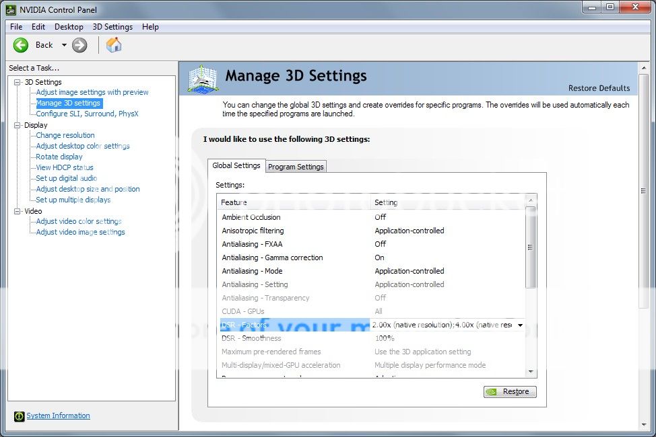Open the System Information link
This screenshot has width=656, height=437.
58,415
